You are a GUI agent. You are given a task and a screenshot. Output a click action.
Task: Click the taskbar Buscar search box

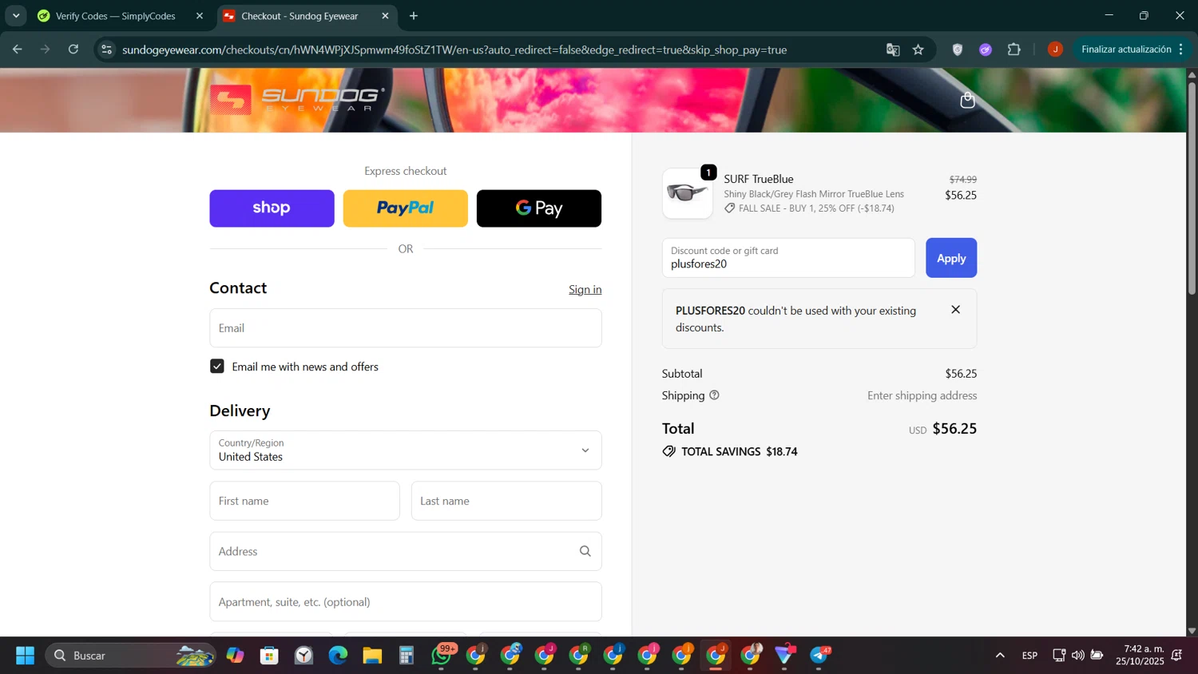pyautogui.click(x=130, y=656)
